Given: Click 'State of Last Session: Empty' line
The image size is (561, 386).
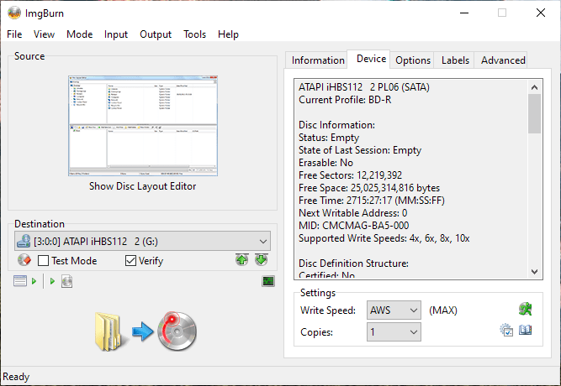Looking at the screenshot, I should click(360, 150).
